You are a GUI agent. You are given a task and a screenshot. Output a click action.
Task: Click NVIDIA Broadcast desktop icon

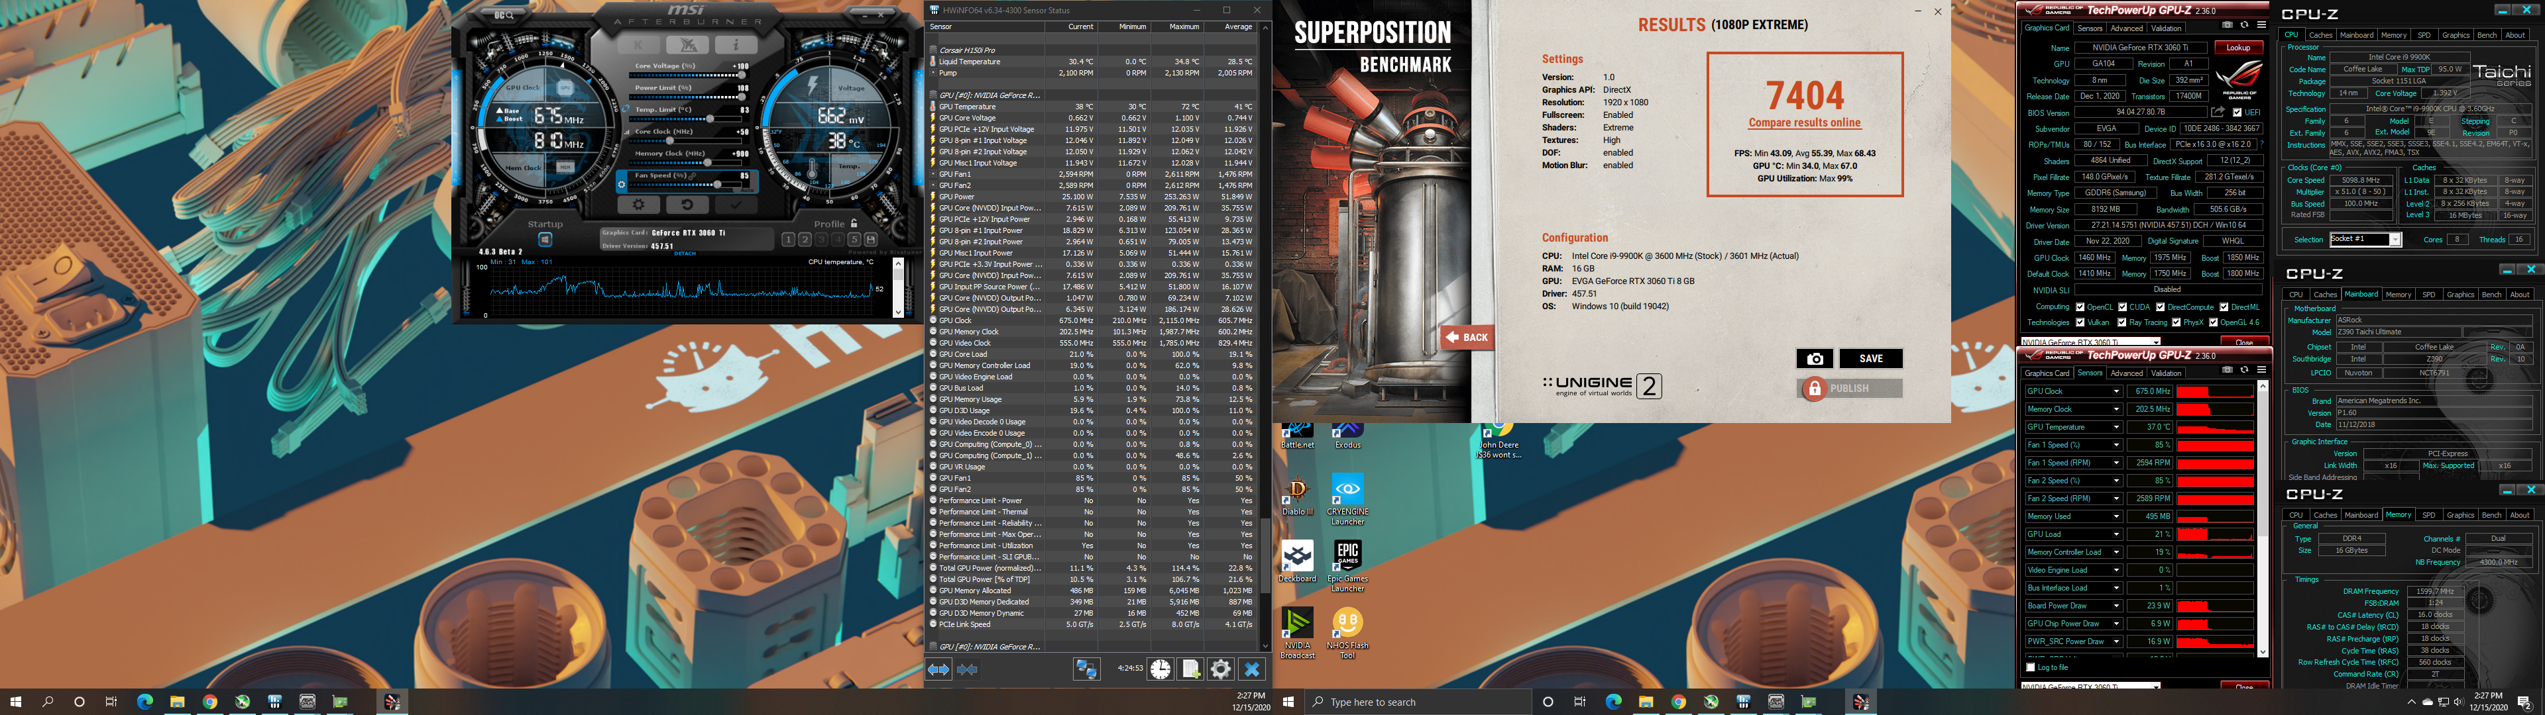coord(1297,633)
